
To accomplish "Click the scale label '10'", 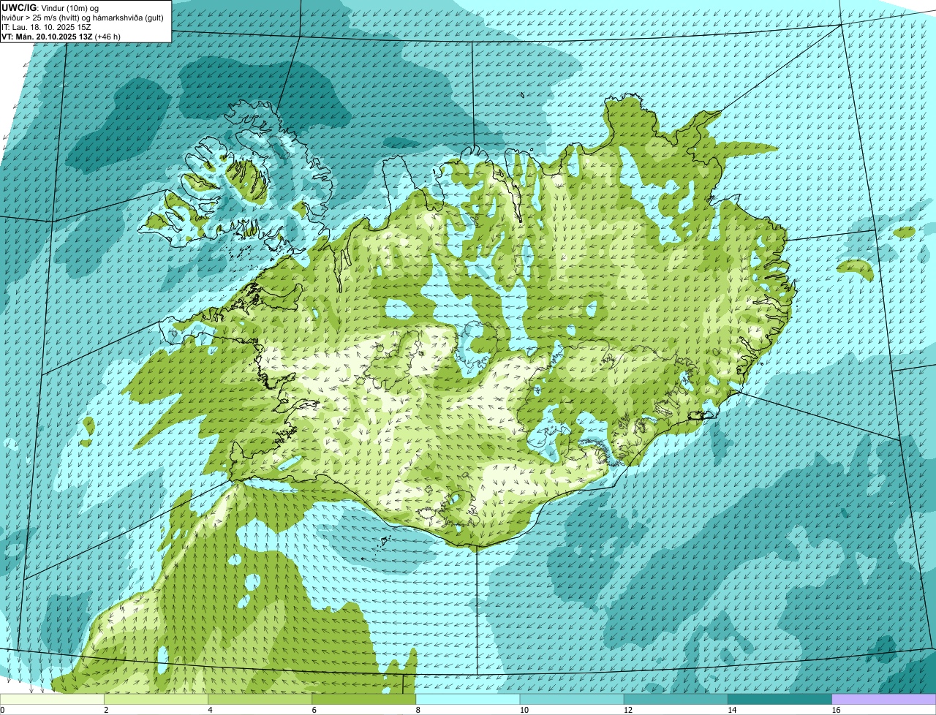I will 523,710.
